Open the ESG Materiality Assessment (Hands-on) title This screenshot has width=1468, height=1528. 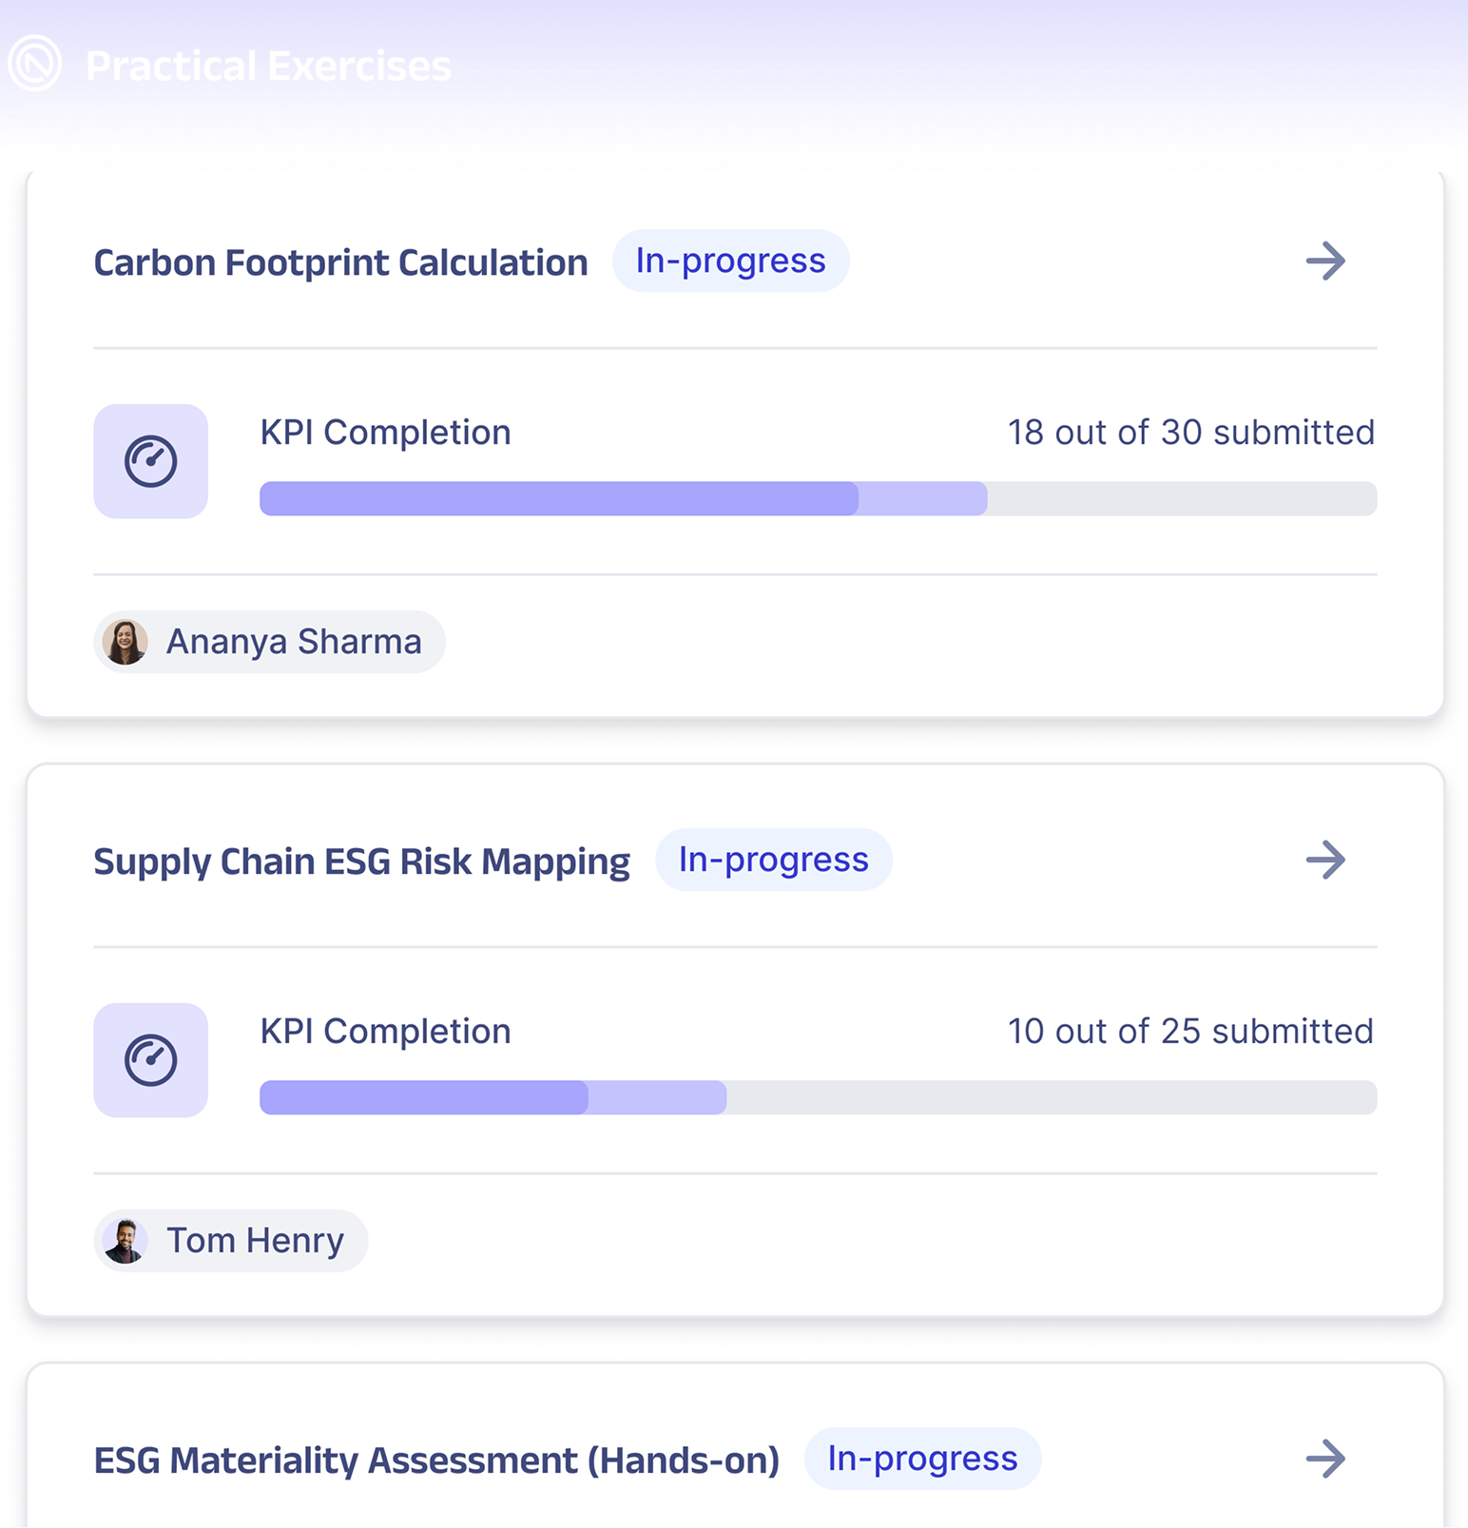click(436, 1460)
